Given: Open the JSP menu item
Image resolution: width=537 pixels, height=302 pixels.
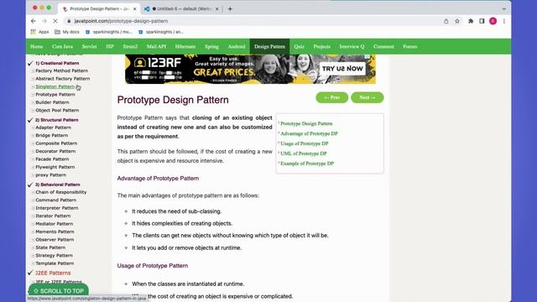Looking at the screenshot, I should 110,47.
